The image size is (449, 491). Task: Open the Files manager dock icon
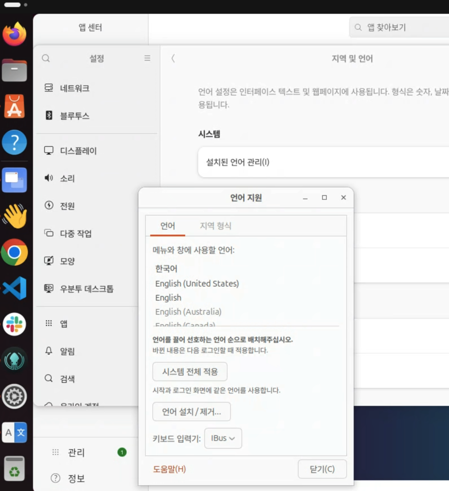click(x=14, y=70)
